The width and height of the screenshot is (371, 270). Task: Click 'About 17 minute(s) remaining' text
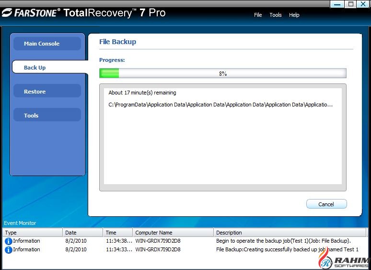tap(142, 93)
